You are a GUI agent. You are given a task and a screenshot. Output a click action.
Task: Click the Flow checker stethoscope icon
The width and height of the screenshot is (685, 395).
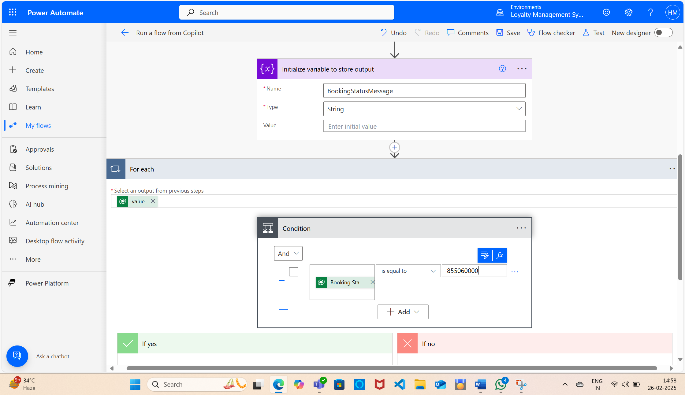tap(531, 33)
